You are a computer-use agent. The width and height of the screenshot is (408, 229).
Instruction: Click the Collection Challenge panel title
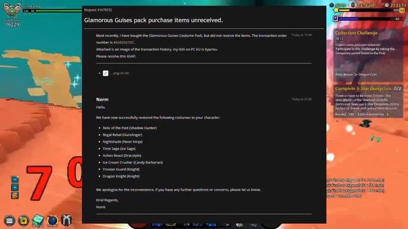pyautogui.click(x=356, y=33)
